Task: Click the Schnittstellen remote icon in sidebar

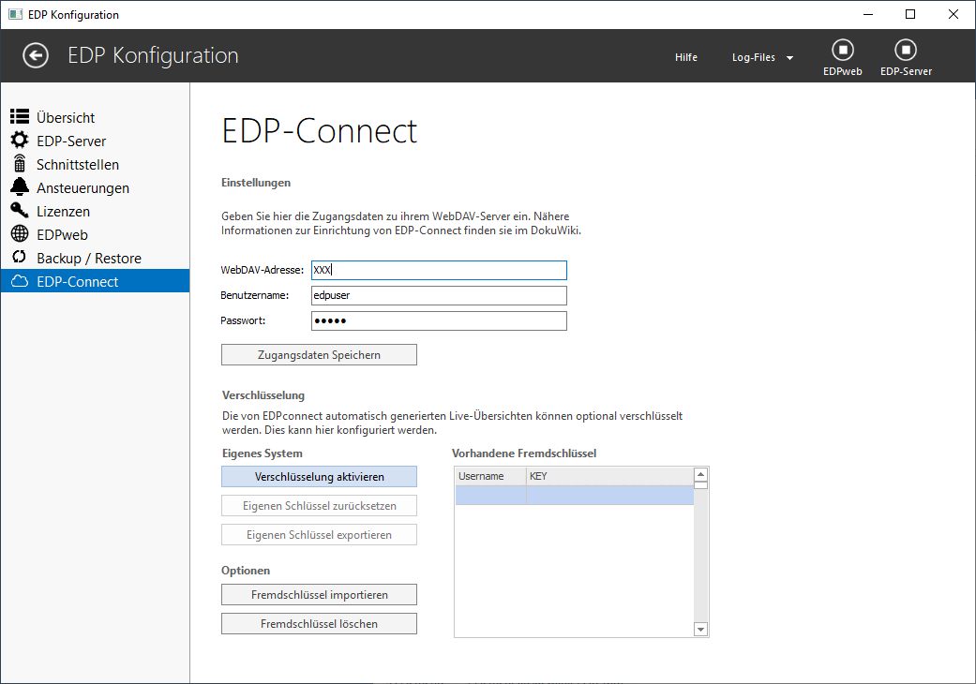Action: click(x=20, y=163)
